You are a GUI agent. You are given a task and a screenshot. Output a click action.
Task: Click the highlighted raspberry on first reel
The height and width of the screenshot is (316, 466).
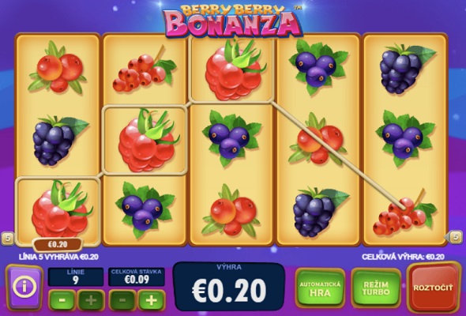(58, 209)
